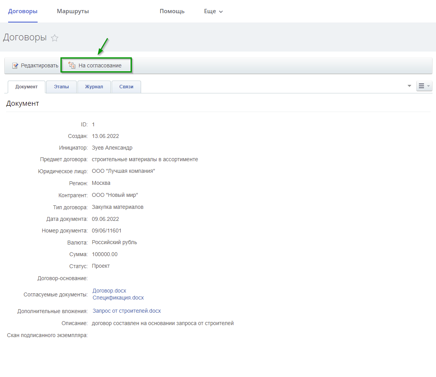Add Договоры page to favorites with star

[x=55, y=38]
